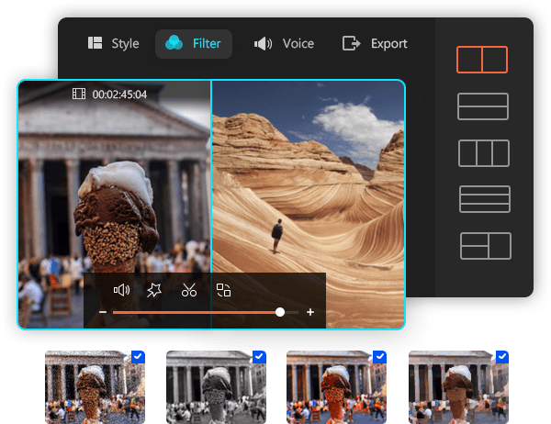Select the two-column side-by-side layout
Viewport: 551px width, 424px height.
[x=482, y=60]
